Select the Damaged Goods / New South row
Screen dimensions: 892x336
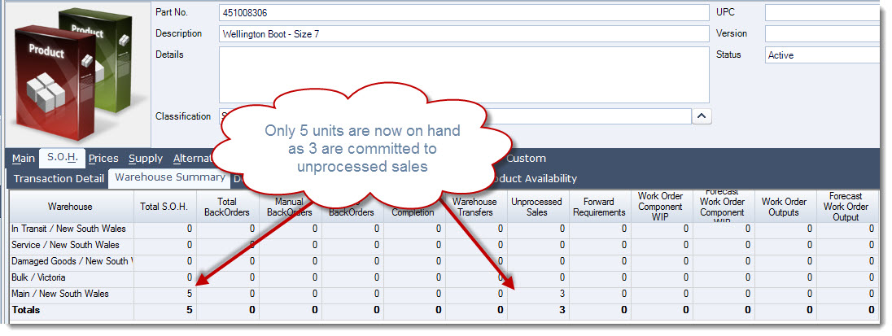(444, 261)
